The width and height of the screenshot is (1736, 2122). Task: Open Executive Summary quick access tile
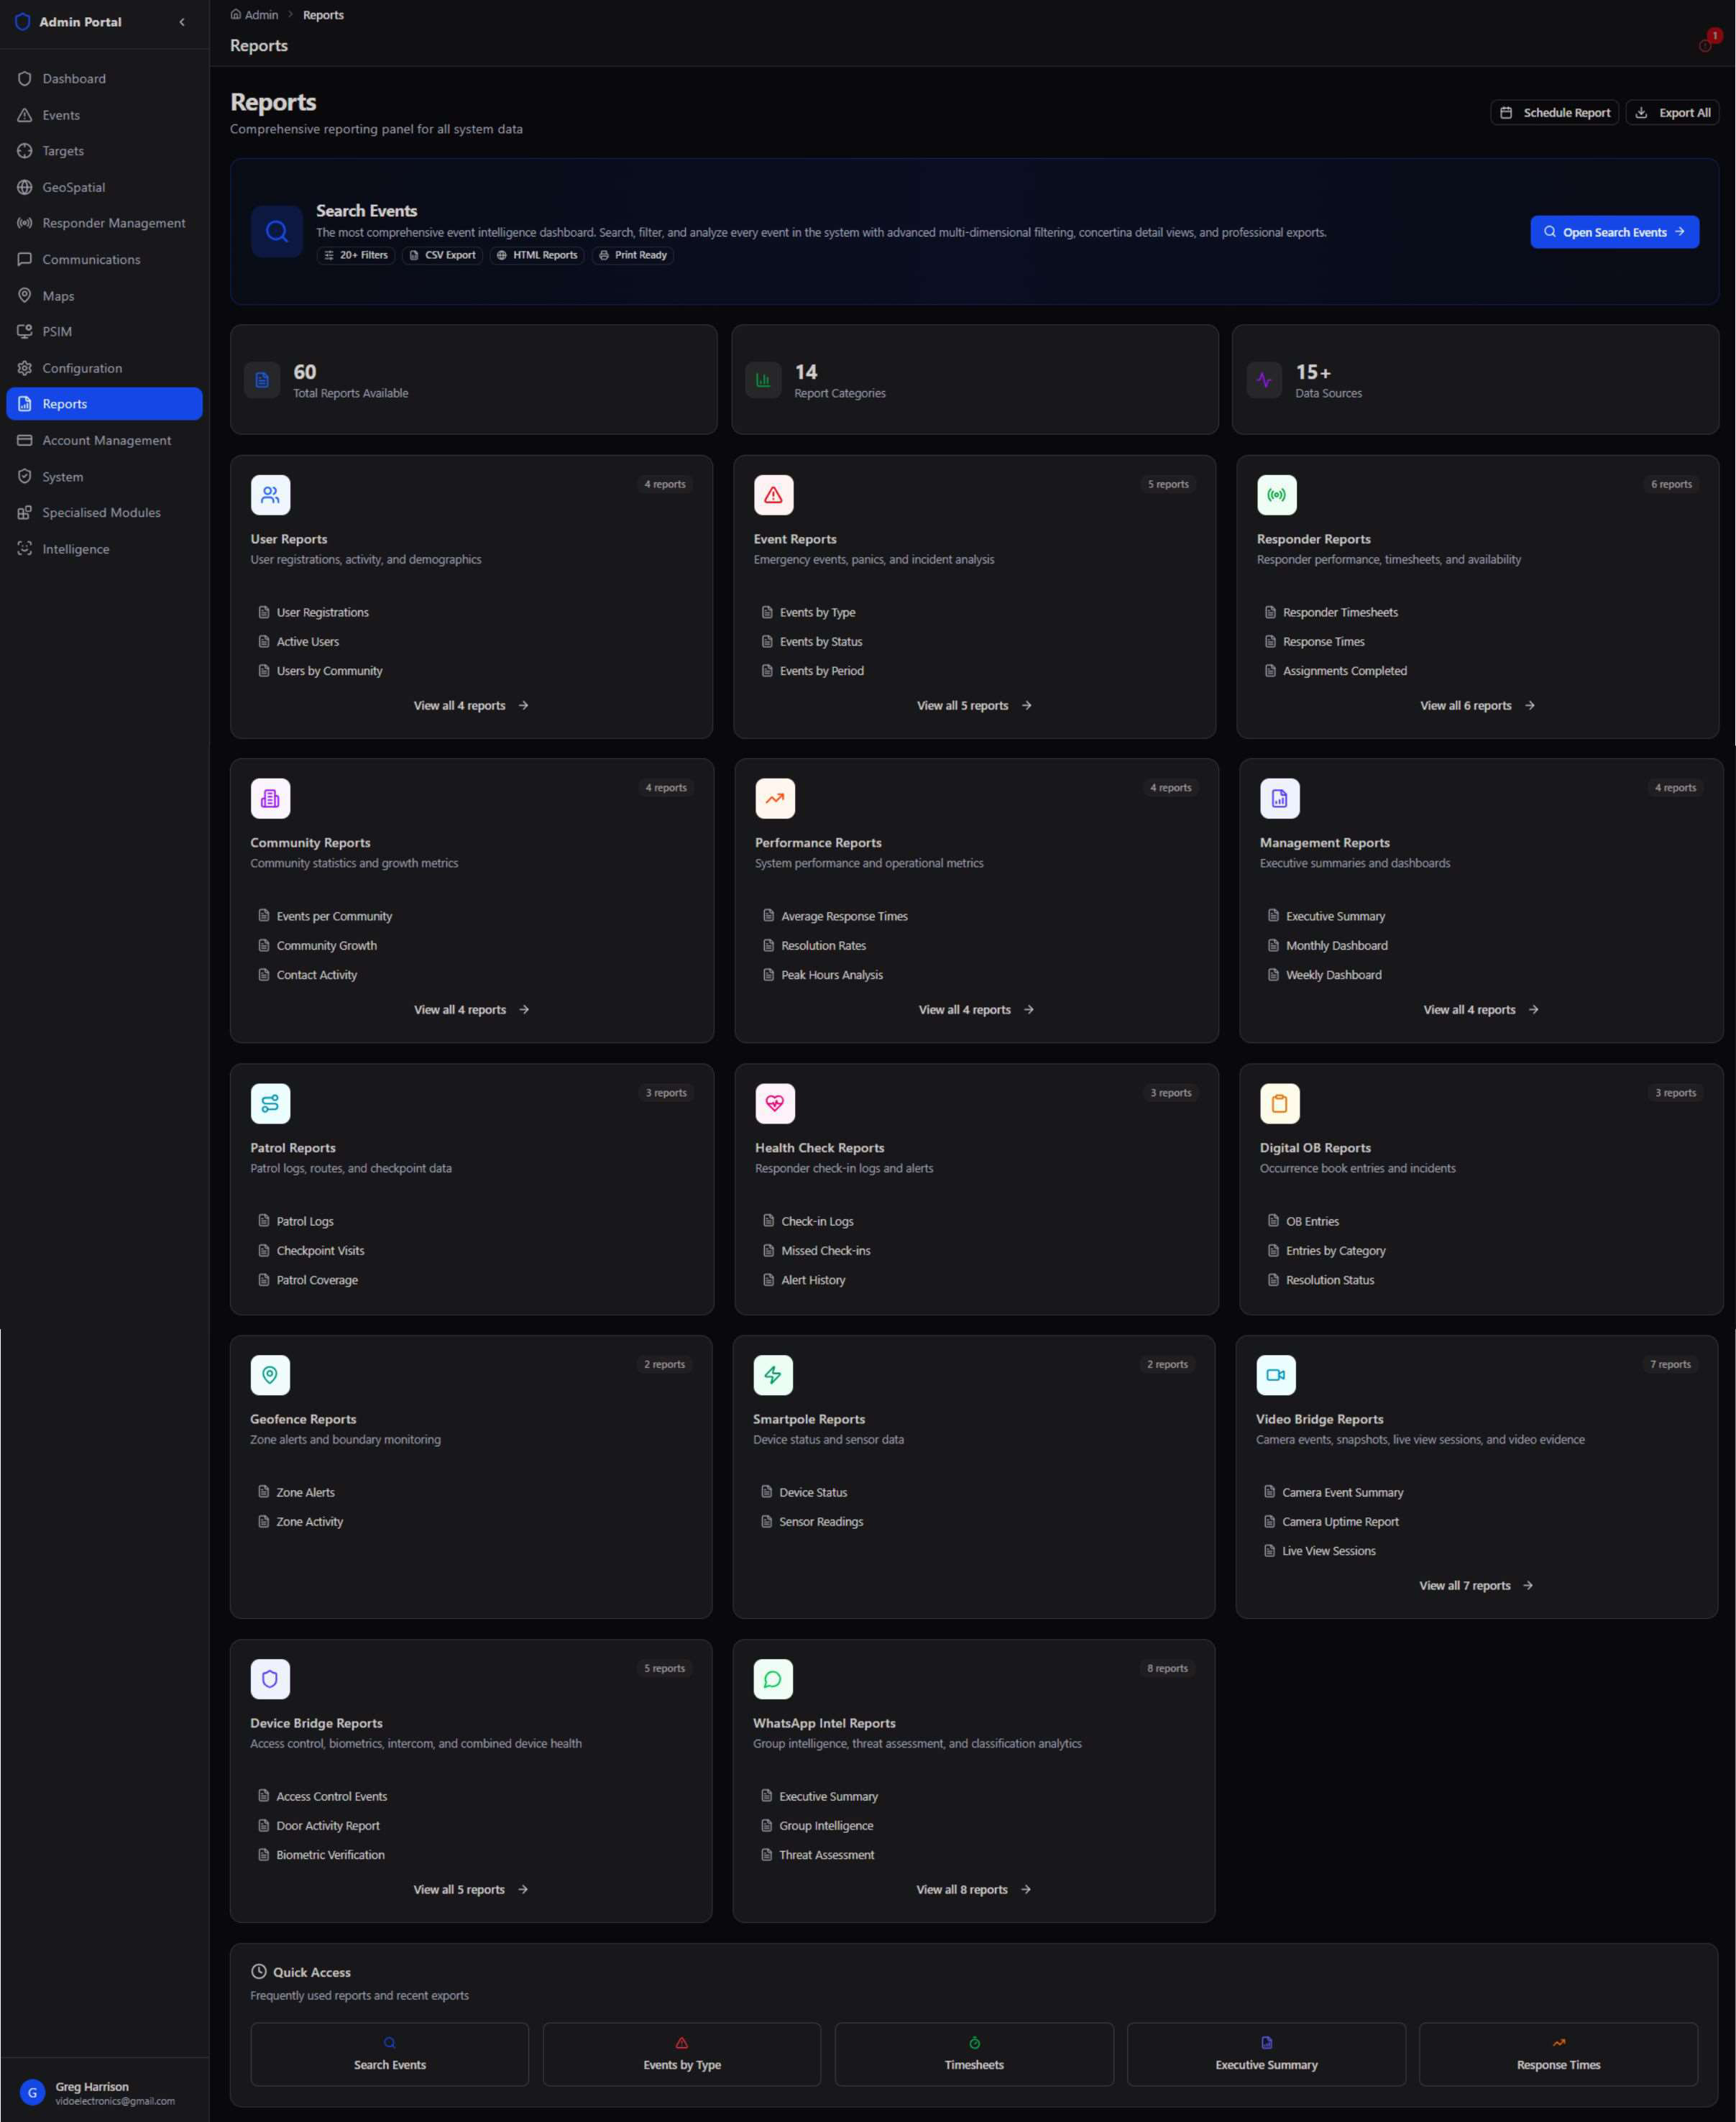pos(1266,2054)
